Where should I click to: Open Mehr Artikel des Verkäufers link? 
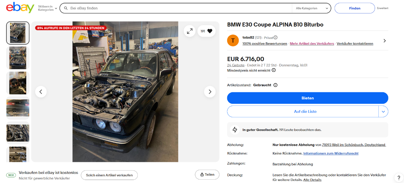coord(312,44)
